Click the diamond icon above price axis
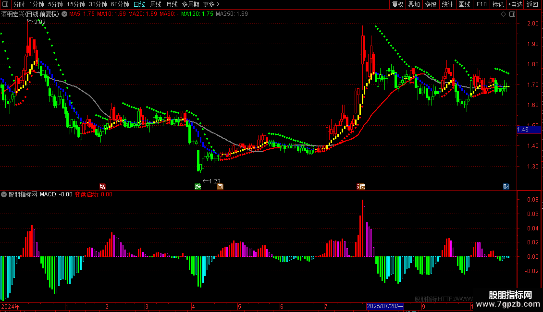The height and width of the screenshot is (312, 543). (x=504, y=14)
